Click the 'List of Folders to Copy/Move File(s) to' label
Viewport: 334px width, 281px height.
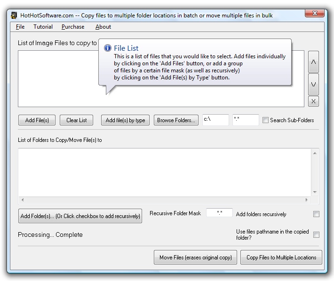tap(60, 140)
